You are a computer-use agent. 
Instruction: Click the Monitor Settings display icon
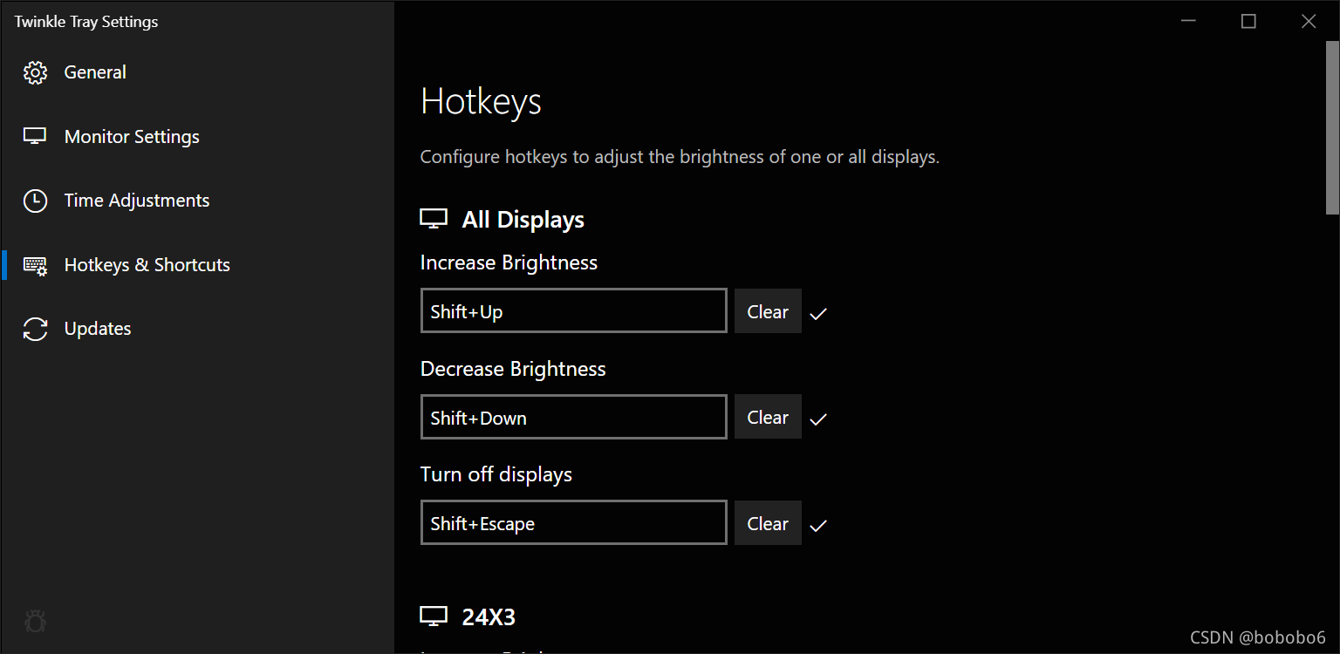35,136
